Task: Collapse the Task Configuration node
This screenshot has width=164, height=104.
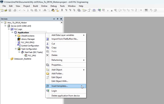Action: [x=16, y=49]
